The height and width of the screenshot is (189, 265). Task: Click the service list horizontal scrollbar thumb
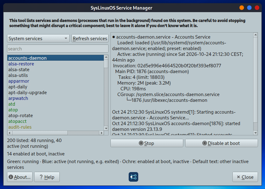(x=40, y=133)
